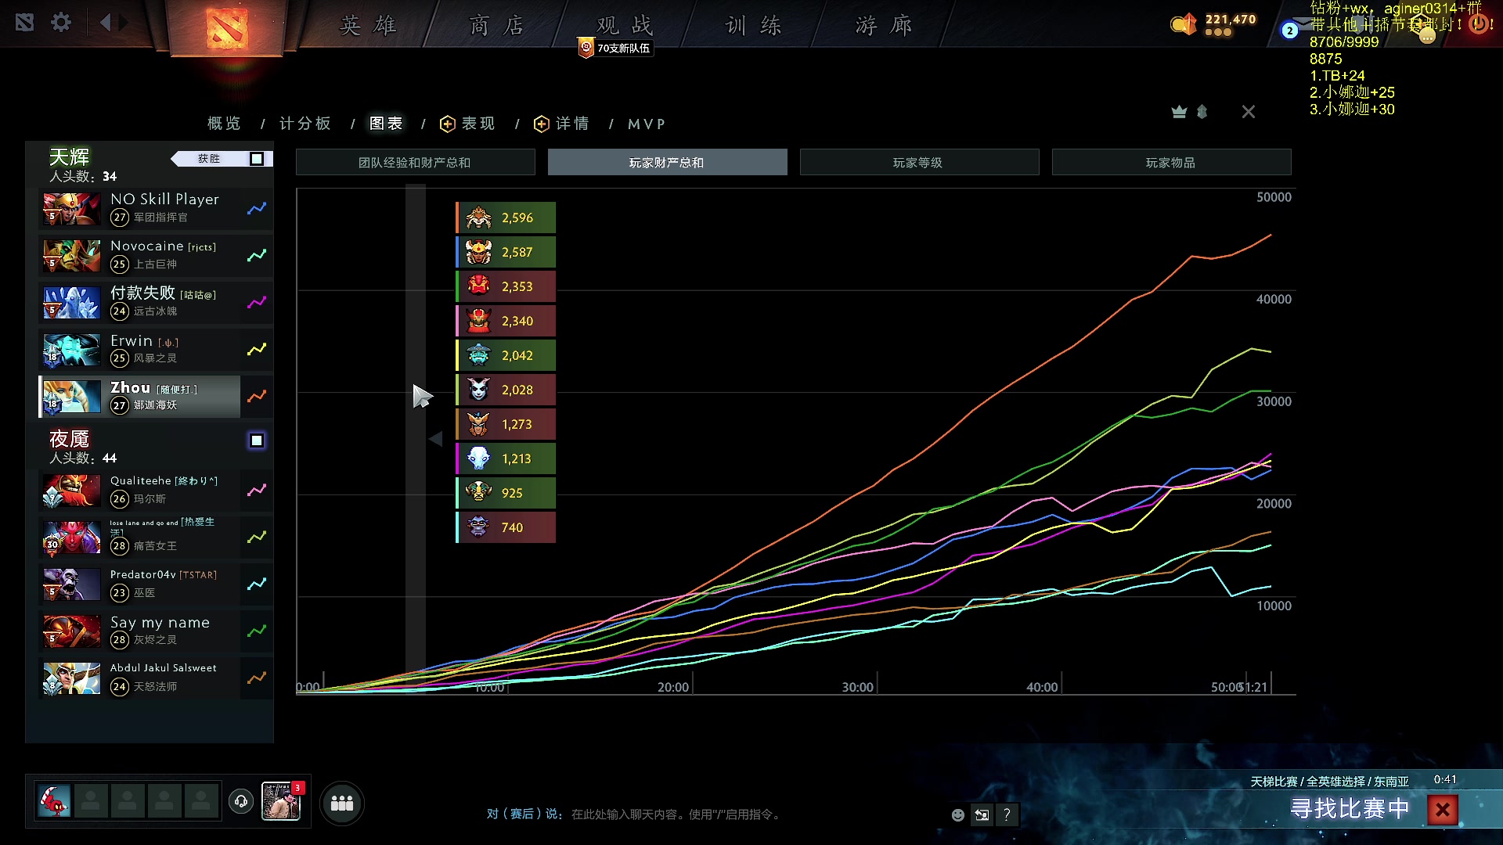Open the 商店 store menu
1503x845 pixels.
(497, 26)
